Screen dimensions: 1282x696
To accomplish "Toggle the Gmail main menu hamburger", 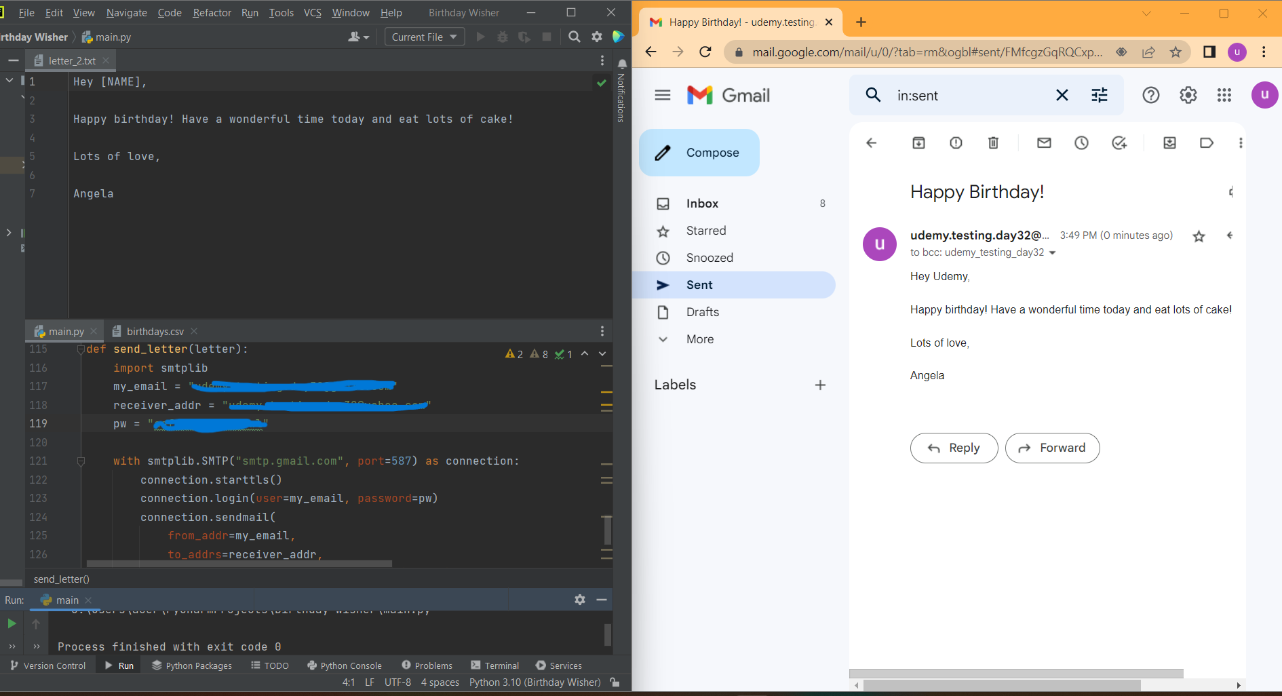I will click(663, 95).
